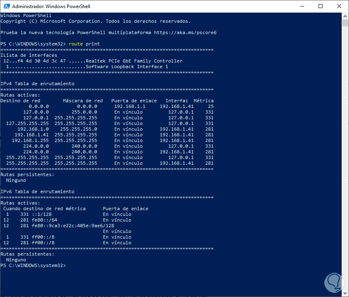The image size is (349, 297).
Task: Click destination 192.168.1.255 entry
Action: tap(30, 140)
